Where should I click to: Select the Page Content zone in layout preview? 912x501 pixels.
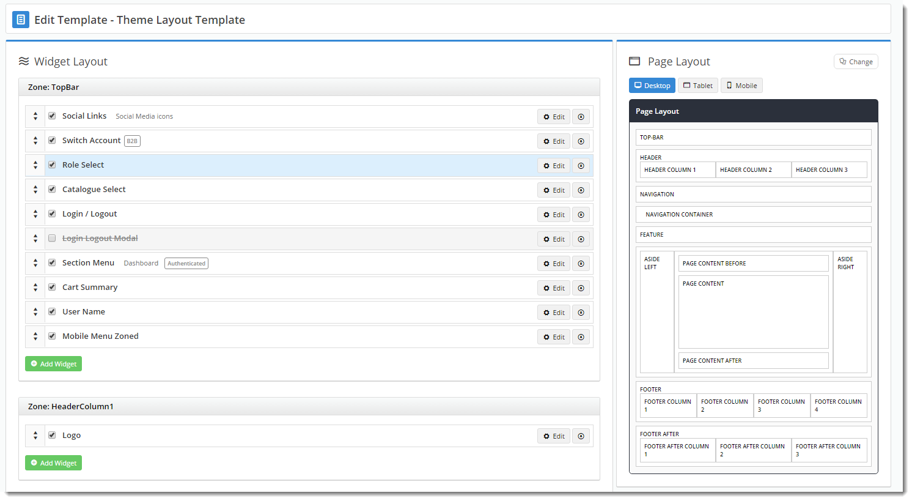[753, 312]
